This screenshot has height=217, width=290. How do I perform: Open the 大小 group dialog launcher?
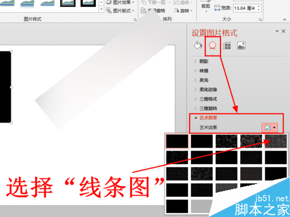coord(260,20)
